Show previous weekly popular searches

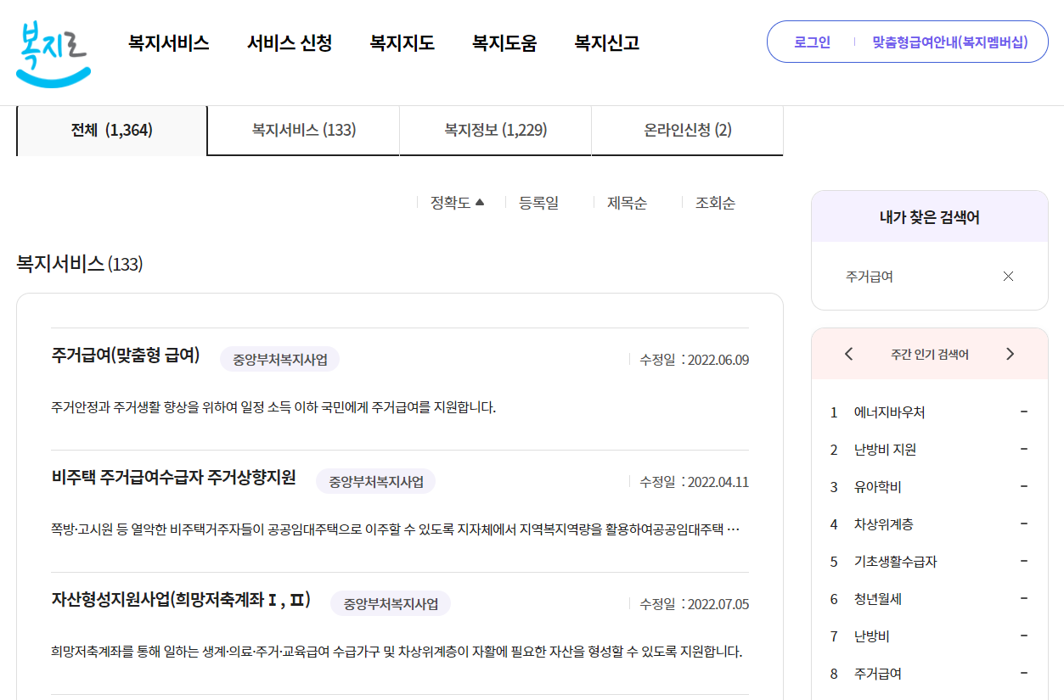848,354
